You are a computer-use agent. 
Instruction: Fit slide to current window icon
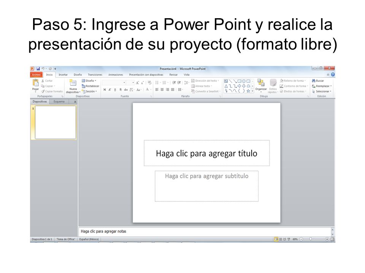coord(332,239)
